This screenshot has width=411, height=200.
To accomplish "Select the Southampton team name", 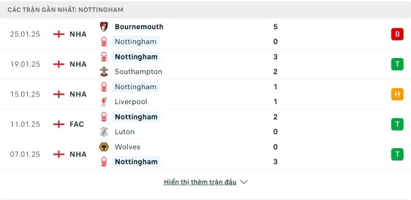I will [x=138, y=72].
